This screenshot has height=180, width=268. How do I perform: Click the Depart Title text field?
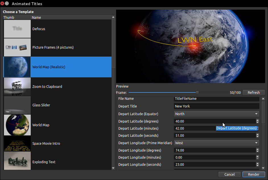pos(216,106)
